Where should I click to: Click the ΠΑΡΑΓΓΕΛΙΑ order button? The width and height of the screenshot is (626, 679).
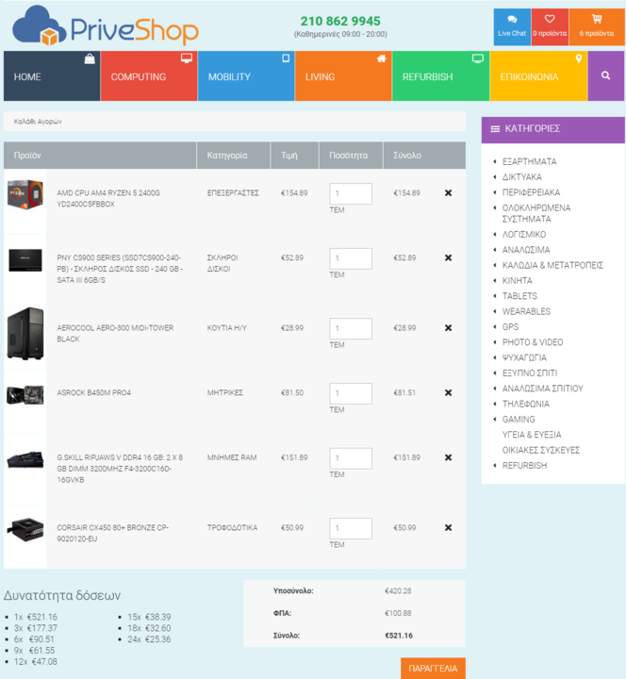(433, 669)
